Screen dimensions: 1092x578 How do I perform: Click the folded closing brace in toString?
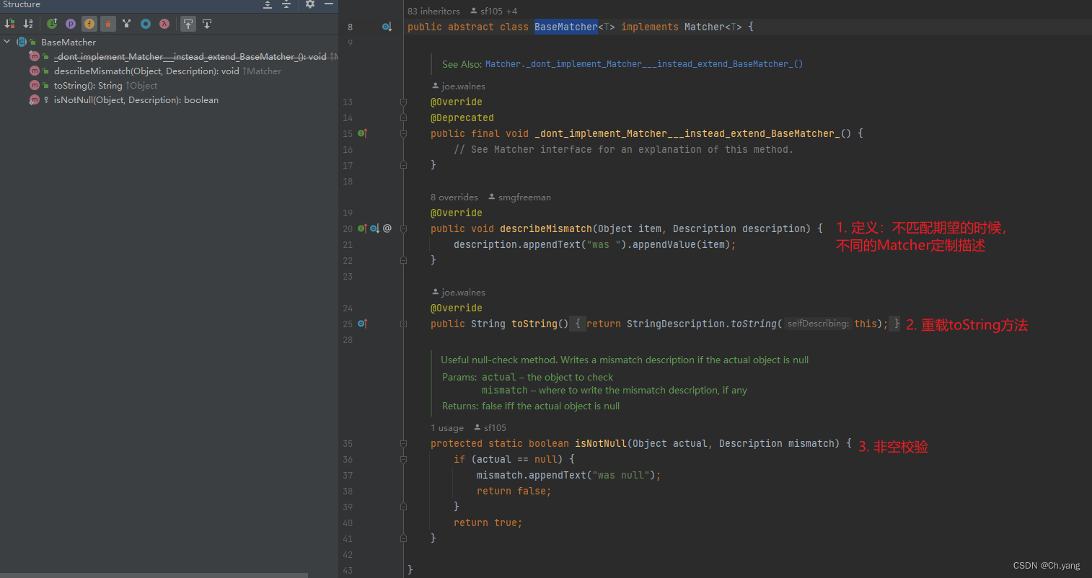pyautogui.click(x=897, y=324)
